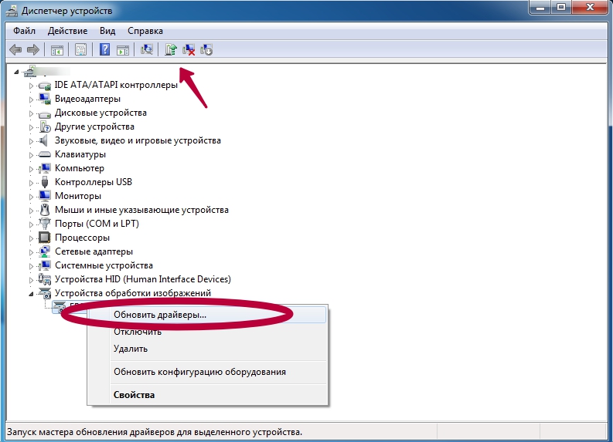Expand the Контроллеры USB node arrow
The image size is (613, 442).
point(32,182)
